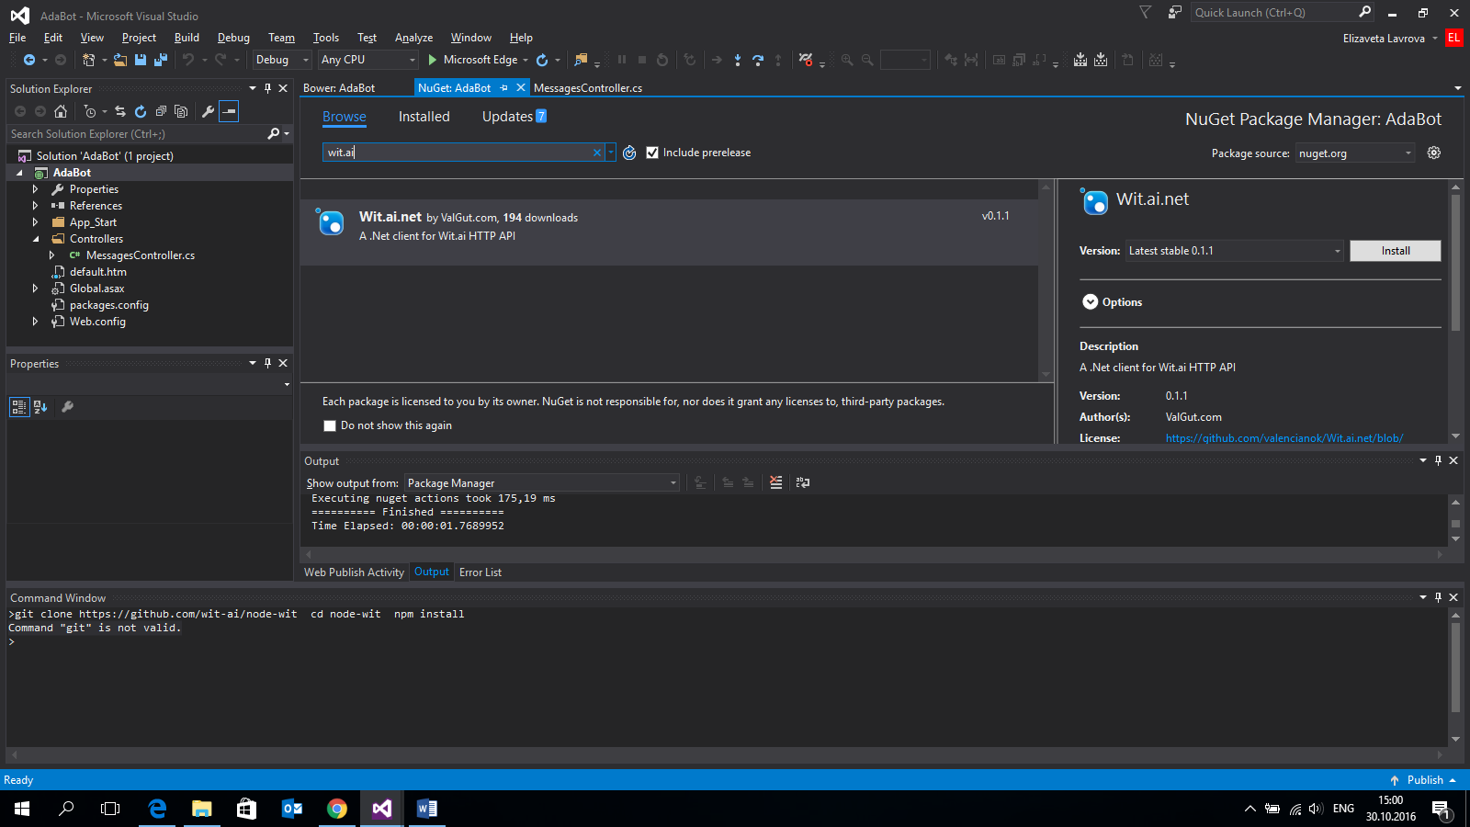Click Sync with Active Document icon

(x=120, y=111)
